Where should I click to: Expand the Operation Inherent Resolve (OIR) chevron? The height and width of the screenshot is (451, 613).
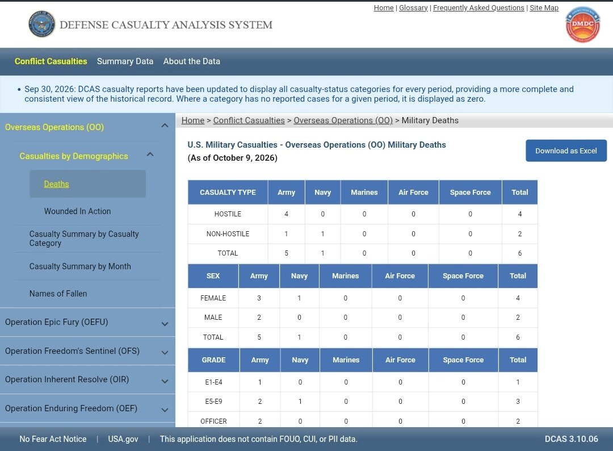point(165,381)
